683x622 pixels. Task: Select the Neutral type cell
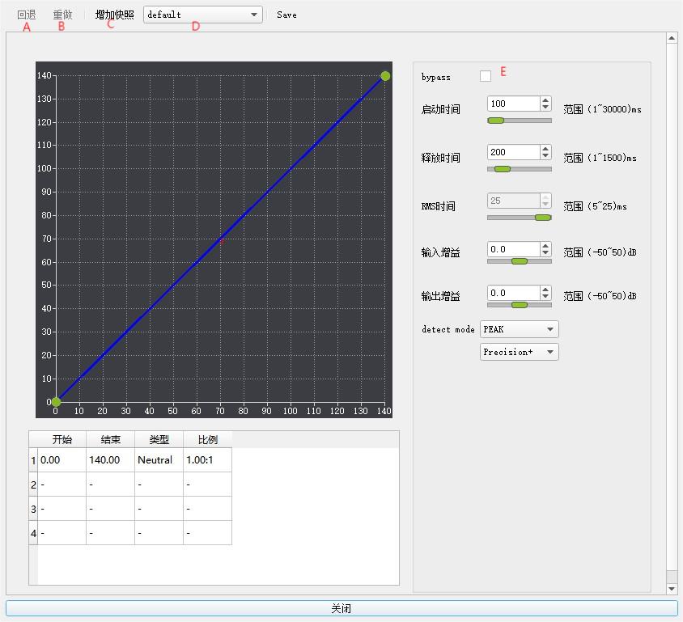[159, 460]
